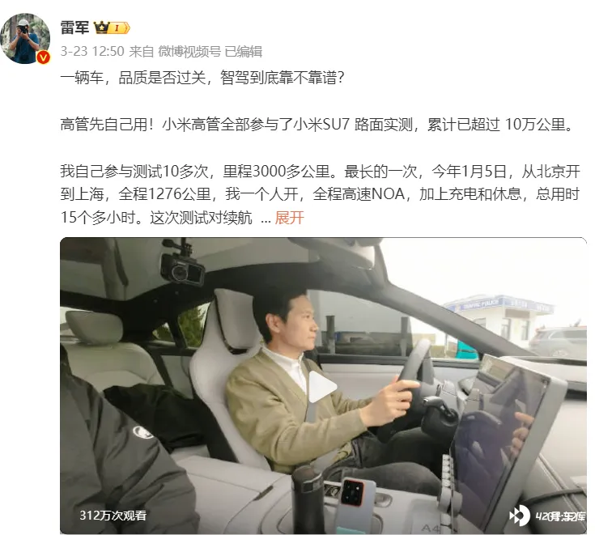Open 雷军's profile avatar photo
The height and width of the screenshot is (535, 595).
point(25,38)
